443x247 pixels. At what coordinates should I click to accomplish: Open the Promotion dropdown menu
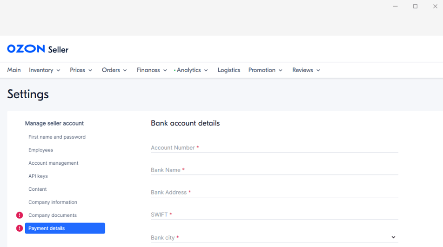pos(265,70)
